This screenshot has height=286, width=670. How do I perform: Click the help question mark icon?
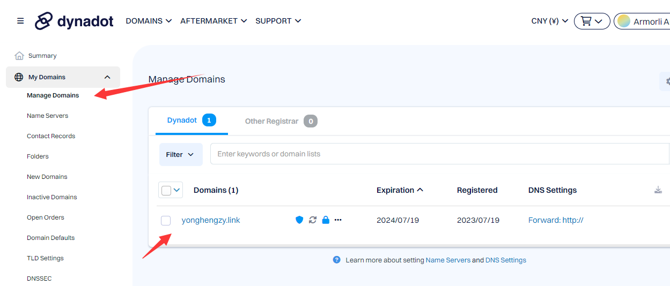[x=337, y=260]
